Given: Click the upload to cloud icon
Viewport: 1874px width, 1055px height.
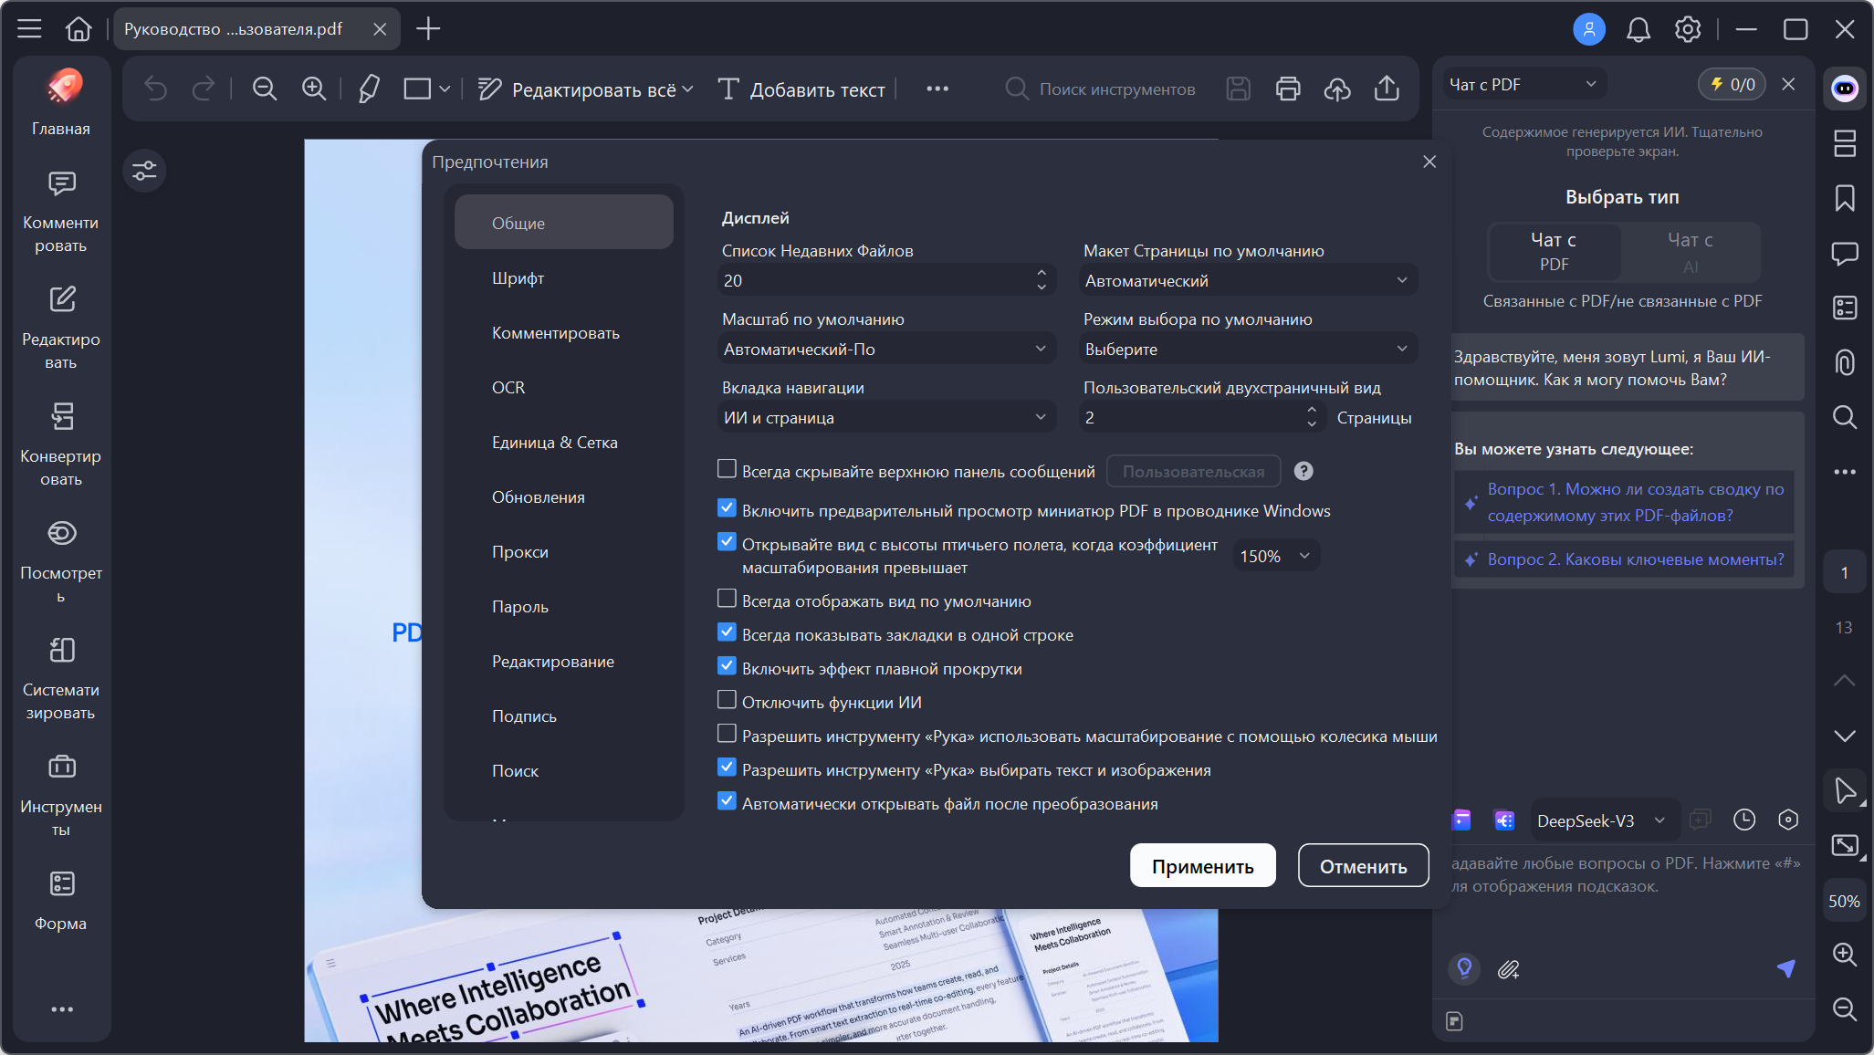Looking at the screenshot, I should [1337, 89].
